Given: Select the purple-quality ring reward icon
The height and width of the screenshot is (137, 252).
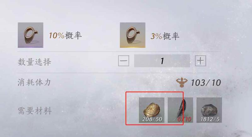Looking at the screenshot, I should click(31, 35).
